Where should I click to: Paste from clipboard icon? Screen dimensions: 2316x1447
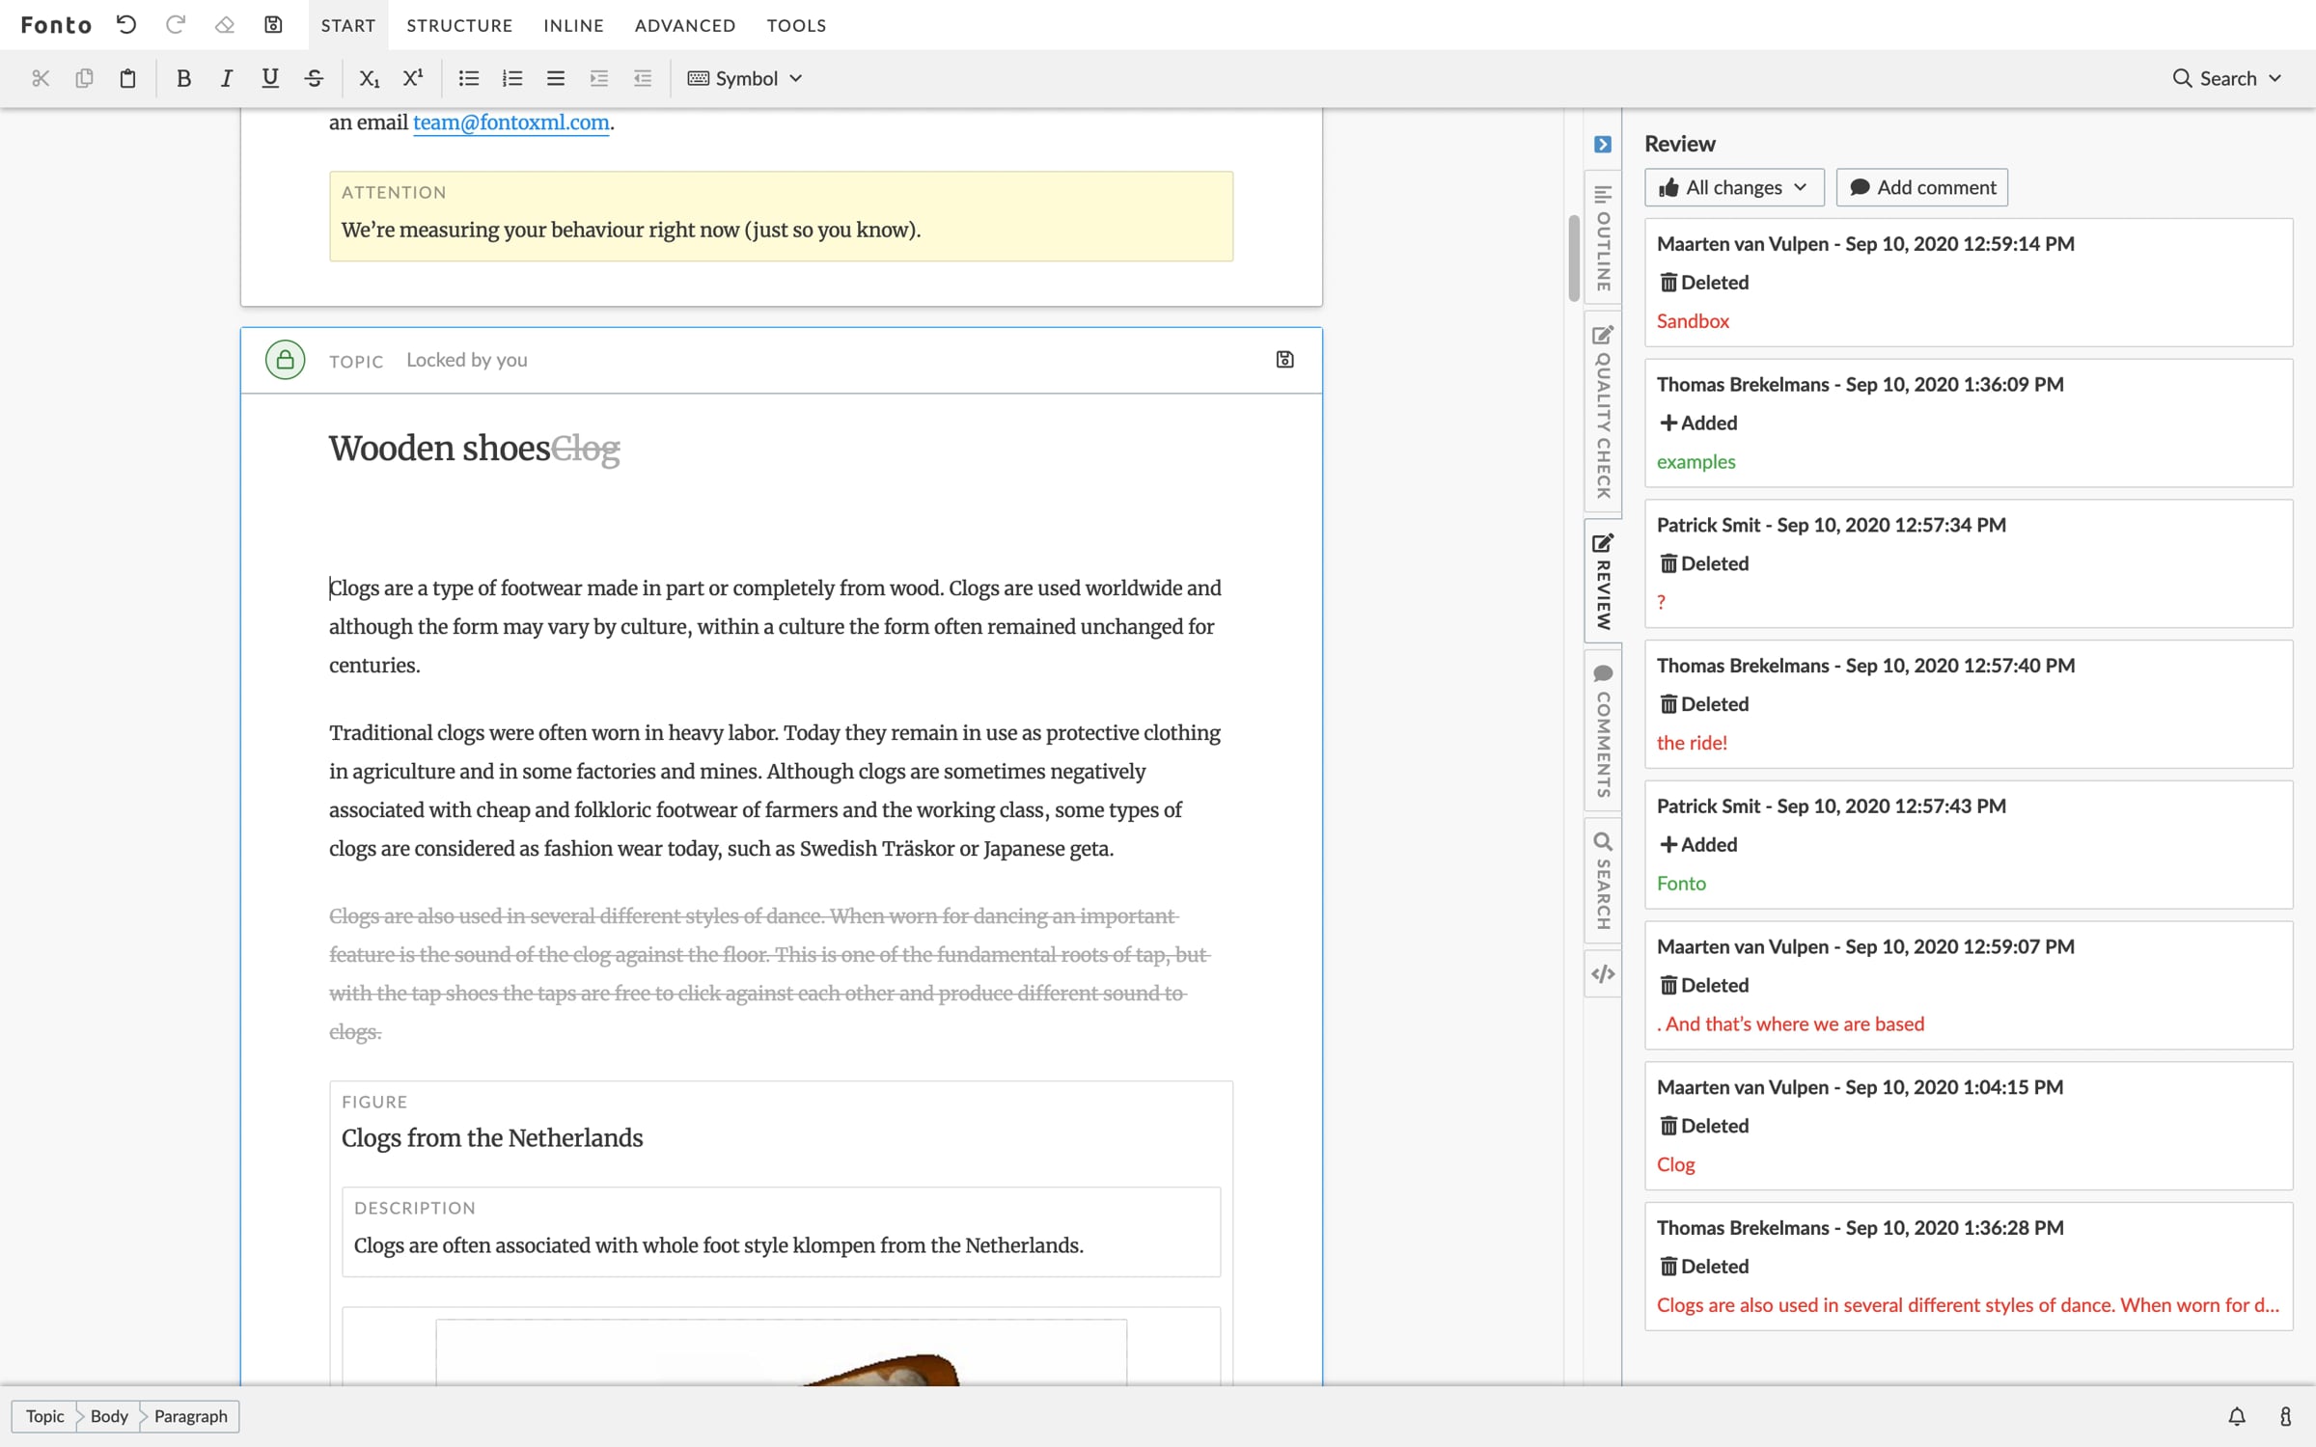[x=127, y=78]
